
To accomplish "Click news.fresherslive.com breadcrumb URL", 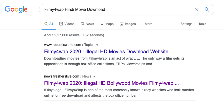I will click(x=62, y=76).
